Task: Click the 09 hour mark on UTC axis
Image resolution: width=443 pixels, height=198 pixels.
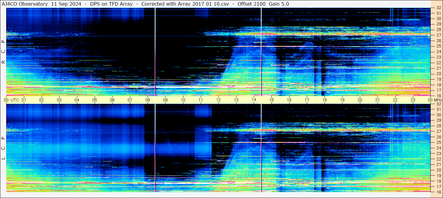Action: pyautogui.click(x=165, y=100)
